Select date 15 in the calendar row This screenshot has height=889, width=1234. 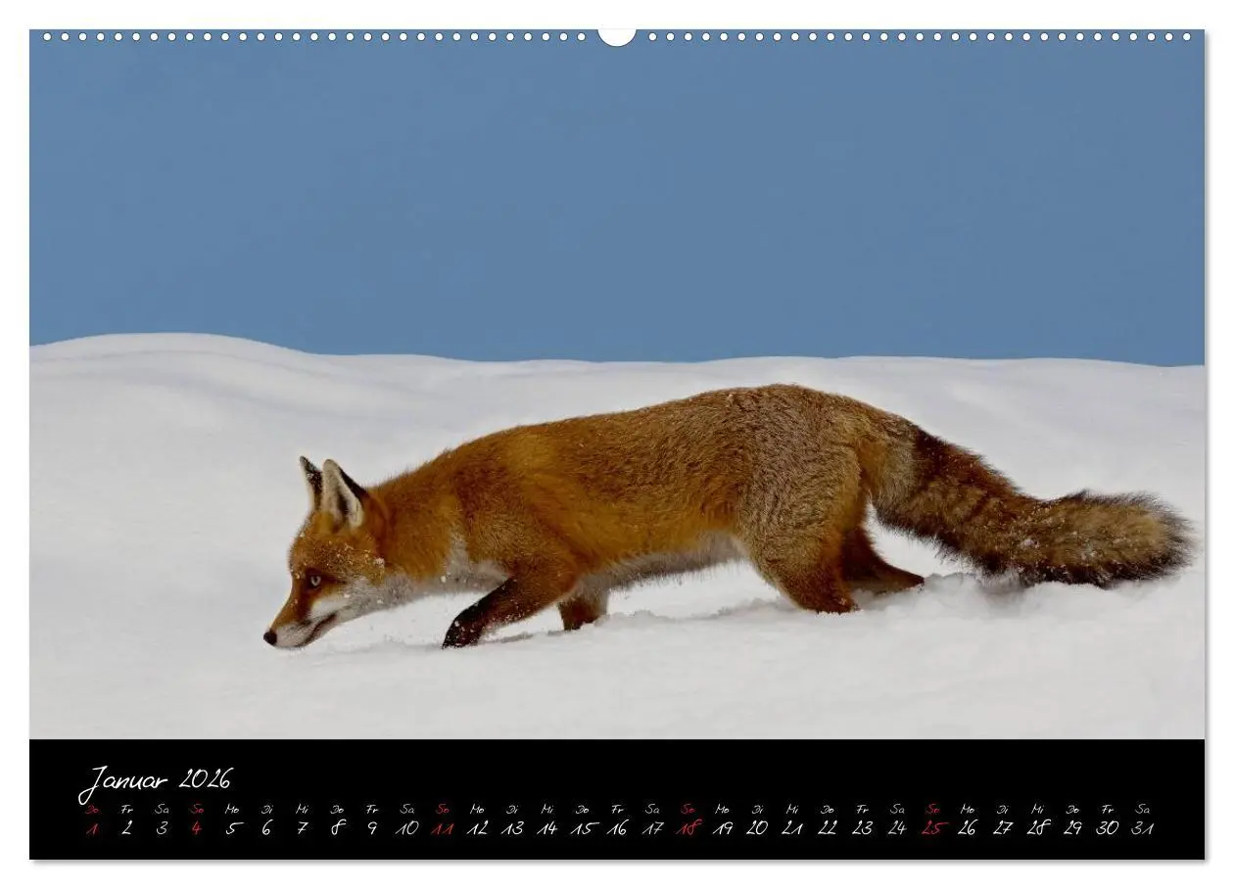point(582,828)
